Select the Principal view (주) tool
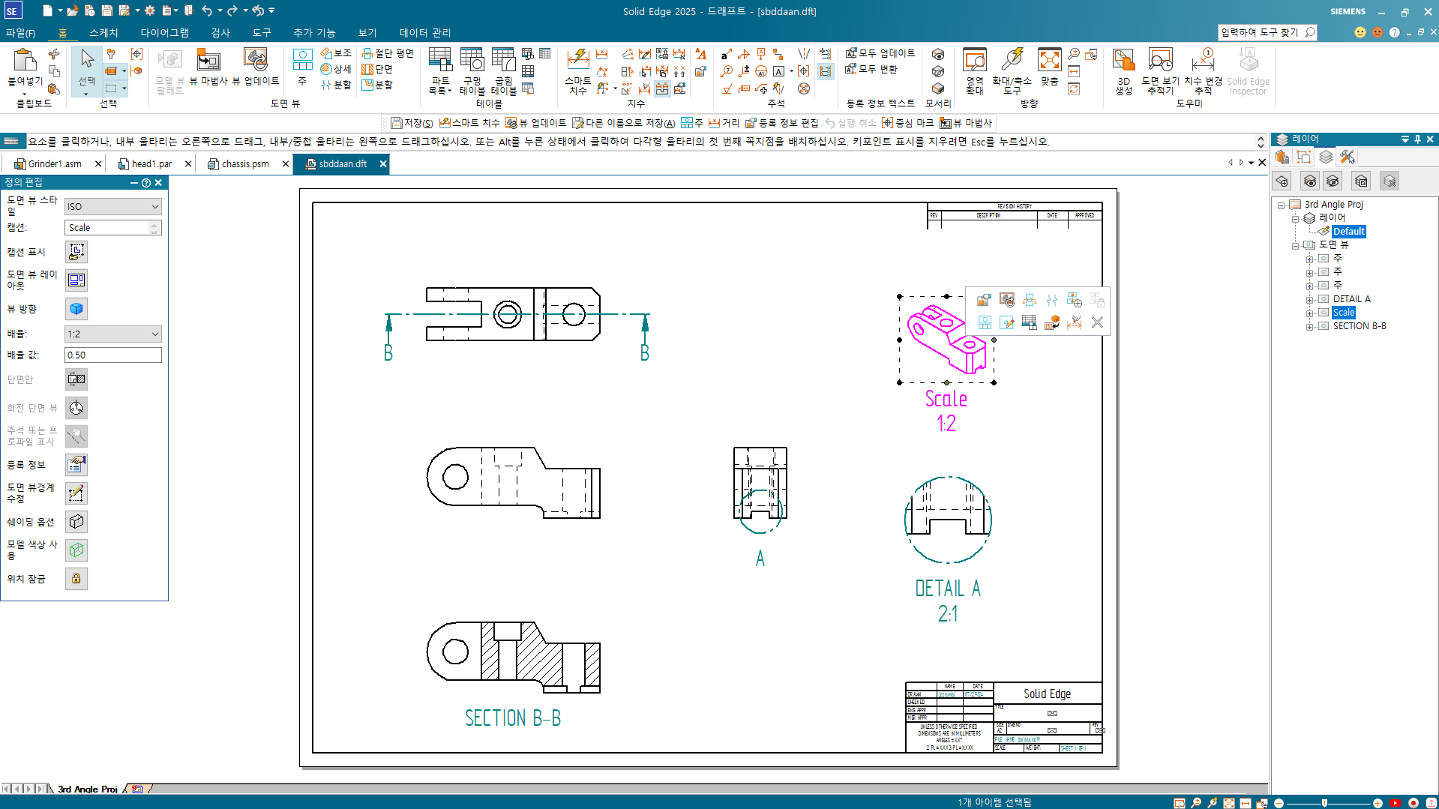The width and height of the screenshot is (1439, 809). pos(302,66)
